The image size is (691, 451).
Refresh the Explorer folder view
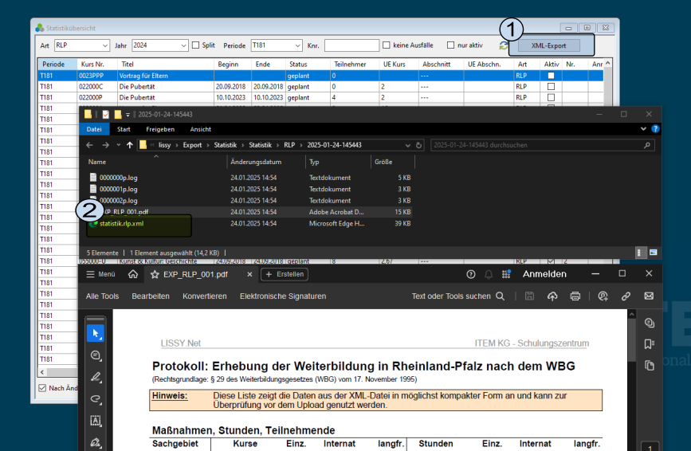(x=418, y=145)
